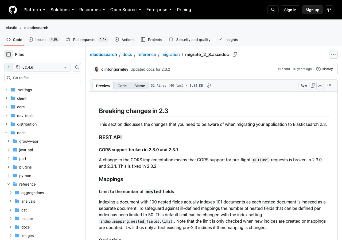The height and width of the screenshot is (240, 342).
Task: Click the Sign up button
Action: (312, 10)
